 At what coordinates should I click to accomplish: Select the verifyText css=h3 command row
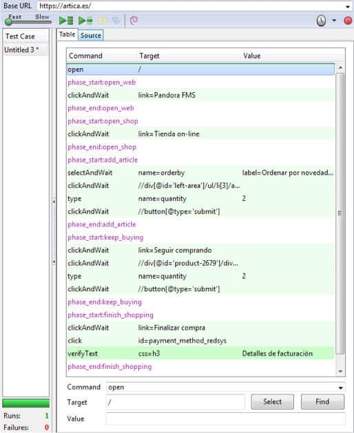200,353
